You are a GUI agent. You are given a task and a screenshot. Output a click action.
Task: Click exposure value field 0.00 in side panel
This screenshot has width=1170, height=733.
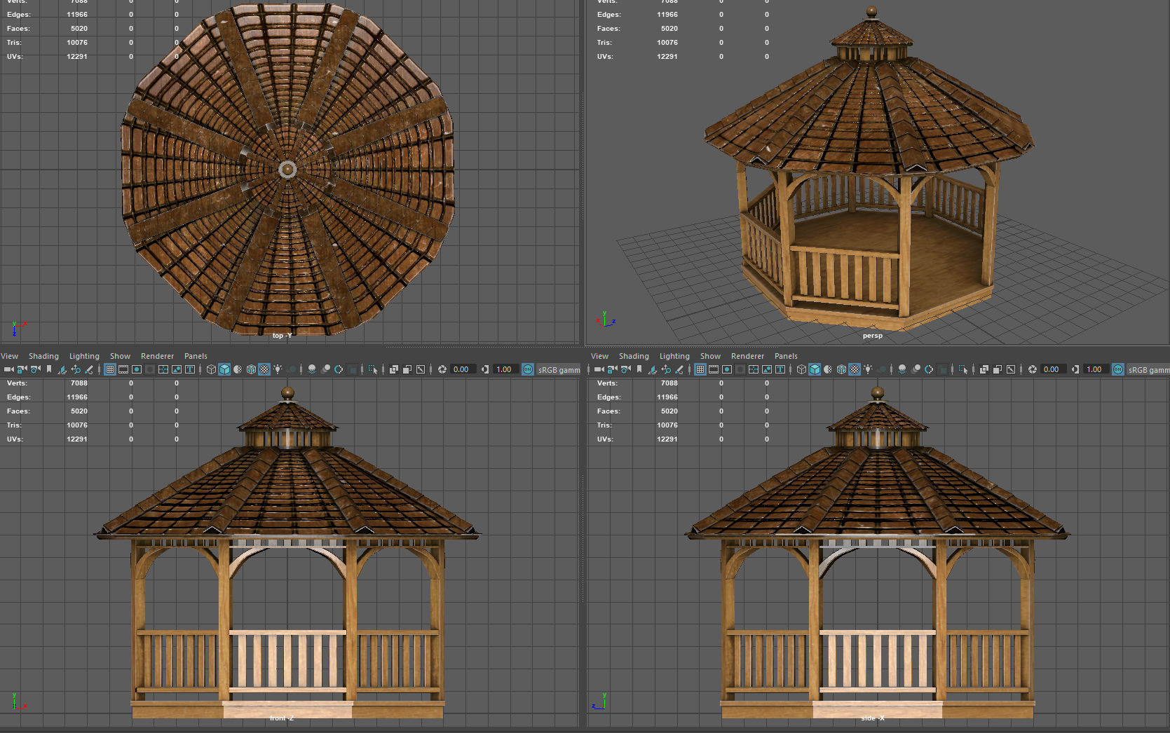point(1053,369)
